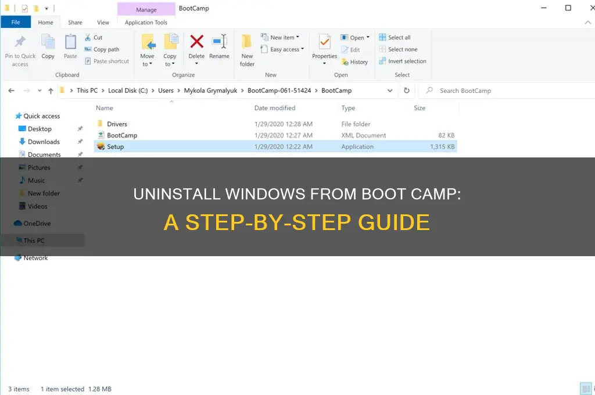595x395 pixels.
Task: Open History in ribbon
Action: [354, 62]
